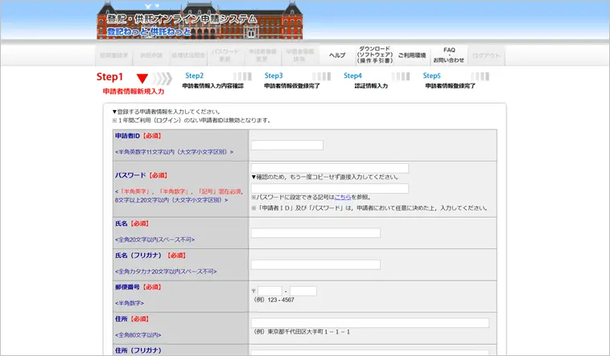Click the second 郵便番号 four-digit box
The height and width of the screenshot is (356, 610).
coord(303,291)
